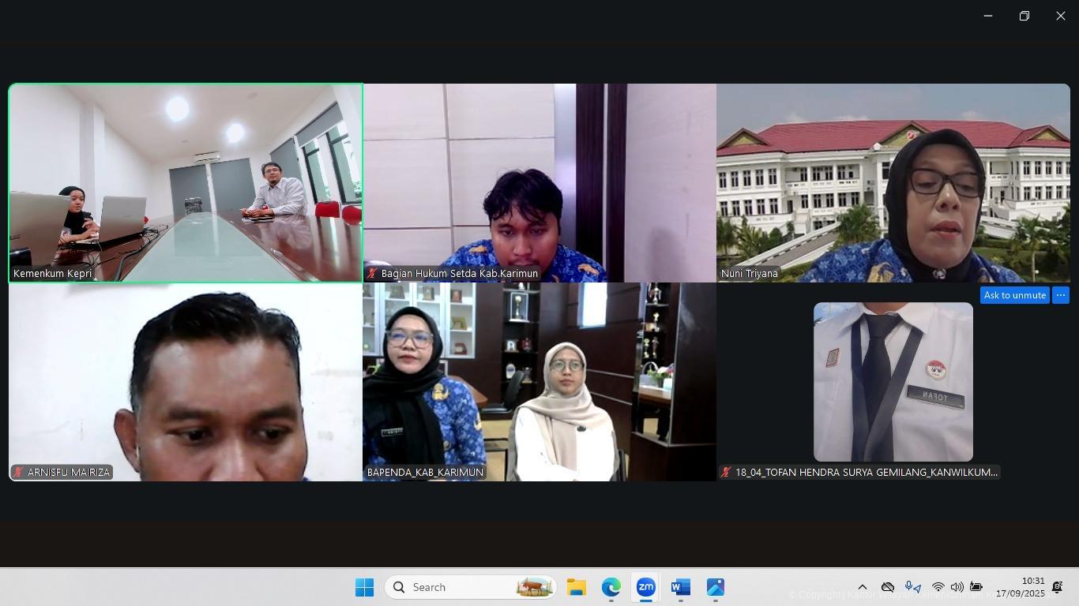Switch to the Zoom app in taskbar
The image size is (1079, 606).
pos(645,587)
